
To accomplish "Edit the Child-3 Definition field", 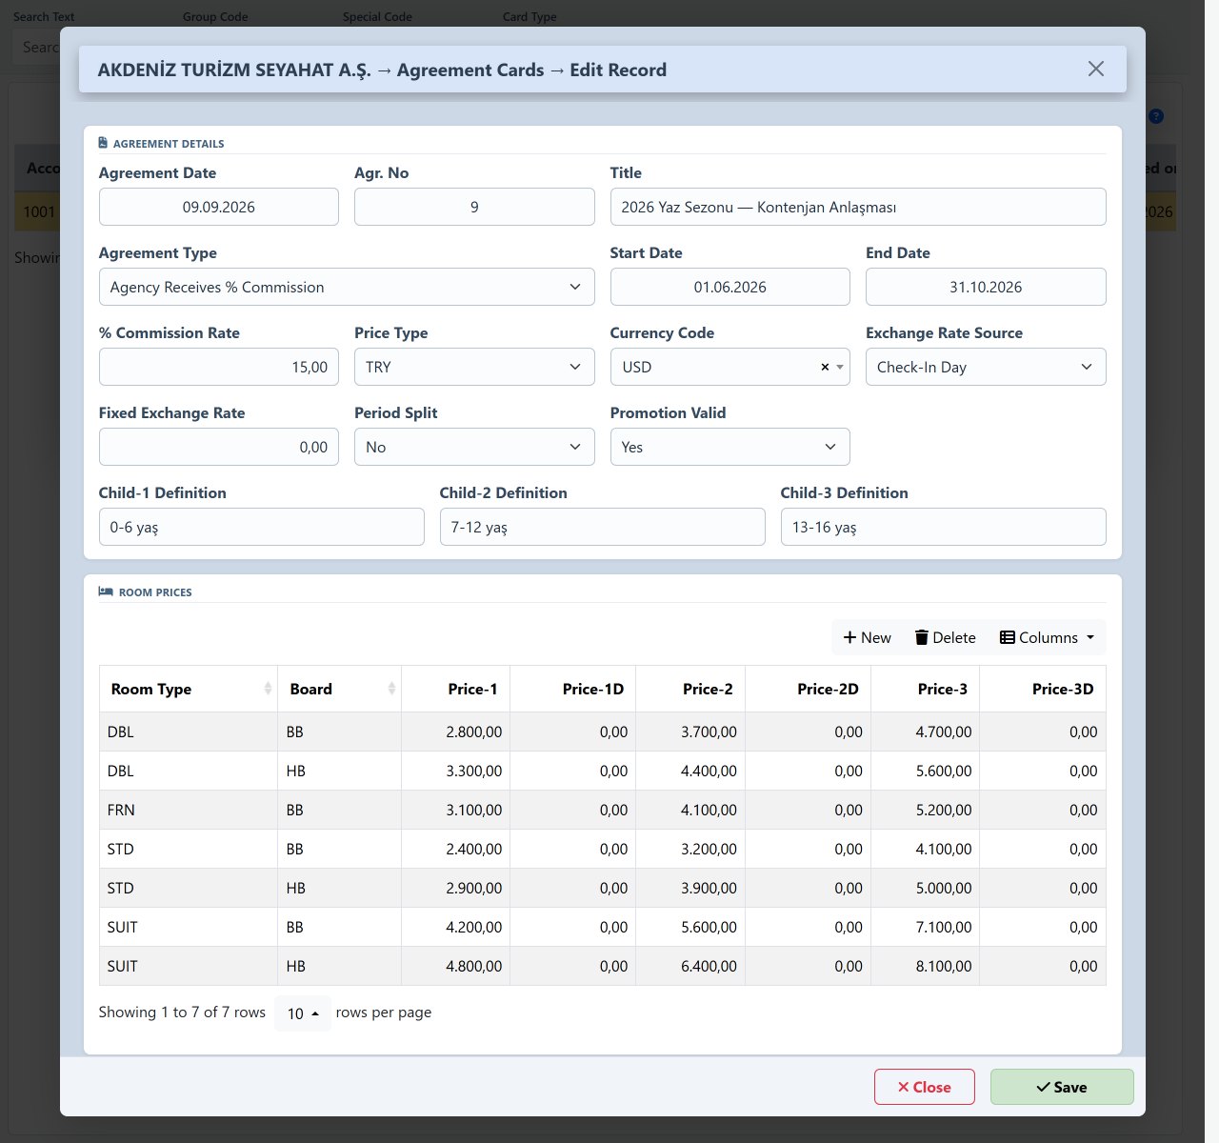I will pos(944,527).
